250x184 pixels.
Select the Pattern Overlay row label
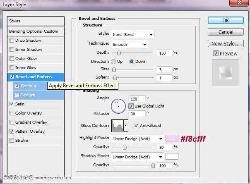tap(30, 131)
